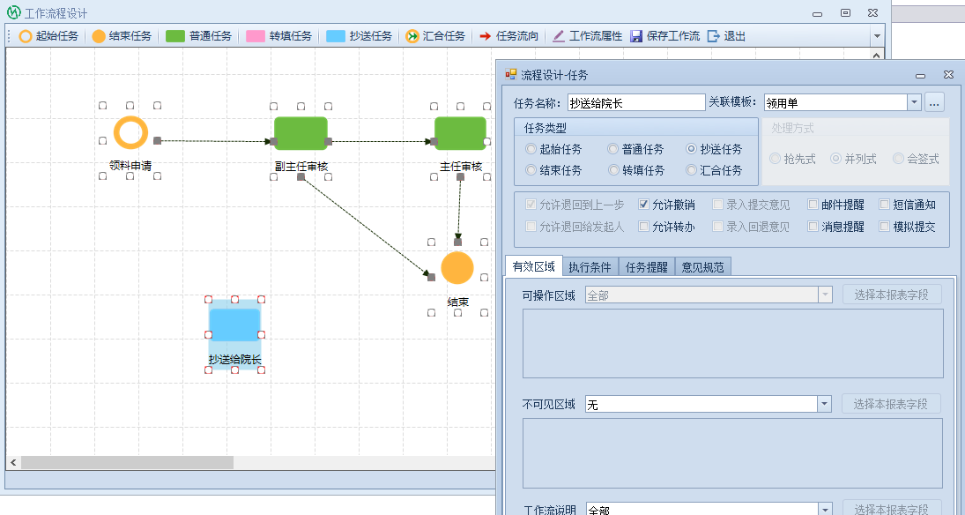The image size is (965, 515).
Task: Expand the toolbar overflow arrow
Action: [x=877, y=36]
